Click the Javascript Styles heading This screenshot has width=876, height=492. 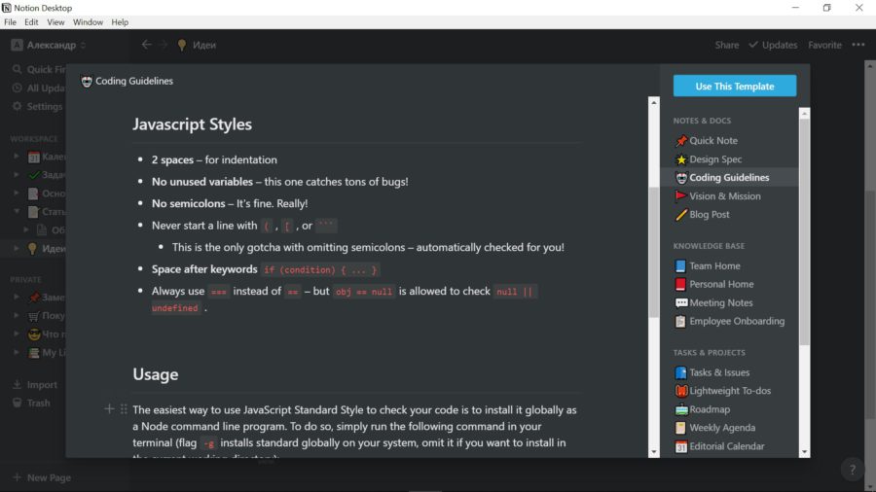(192, 123)
